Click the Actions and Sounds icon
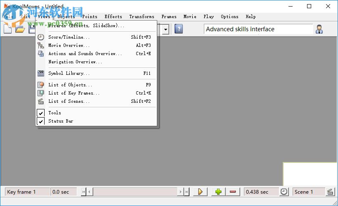338x206 pixels. point(41,53)
